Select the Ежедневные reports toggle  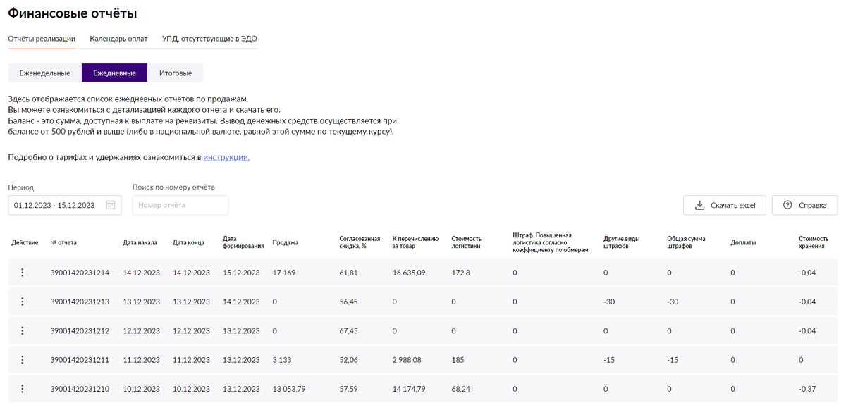(114, 73)
